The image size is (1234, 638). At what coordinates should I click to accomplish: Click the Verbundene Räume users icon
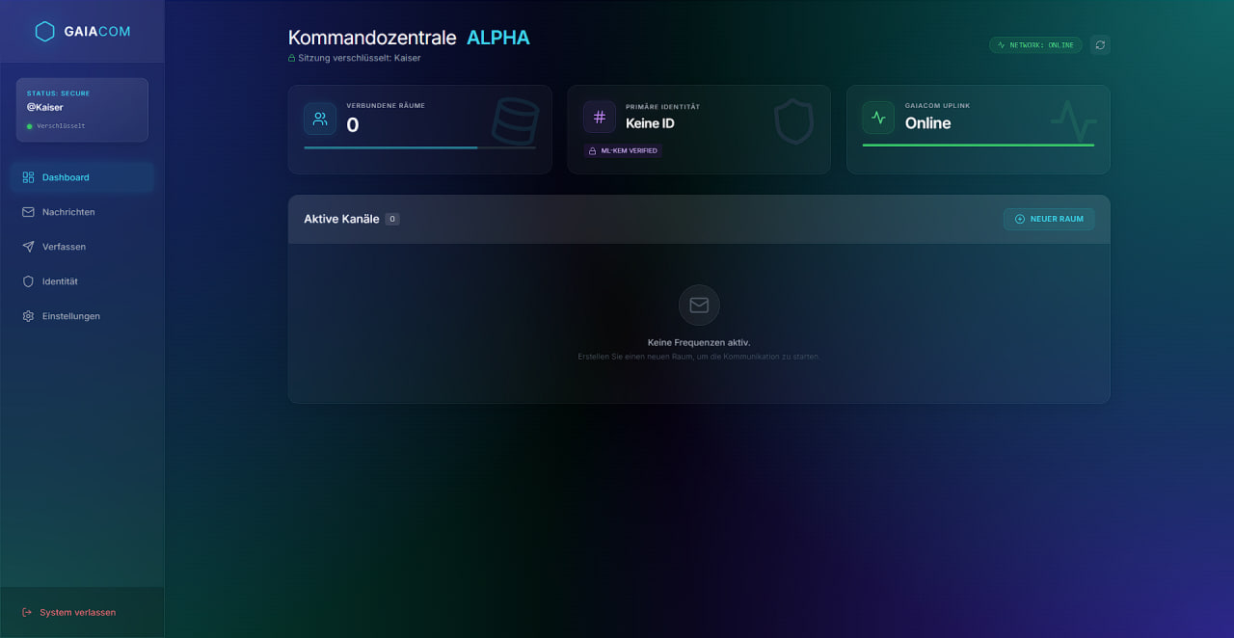[319, 119]
